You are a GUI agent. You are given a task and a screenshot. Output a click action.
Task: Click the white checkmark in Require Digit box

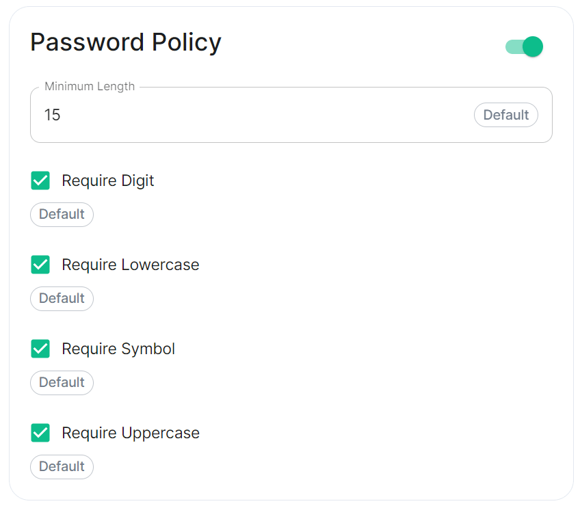(40, 181)
